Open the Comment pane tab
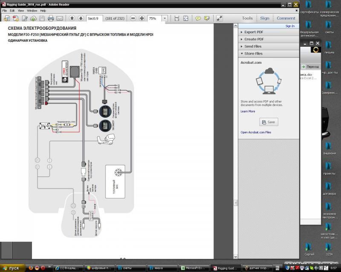Image resolution: width=341 pixels, height=272 pixels. (x=286, y=18)
